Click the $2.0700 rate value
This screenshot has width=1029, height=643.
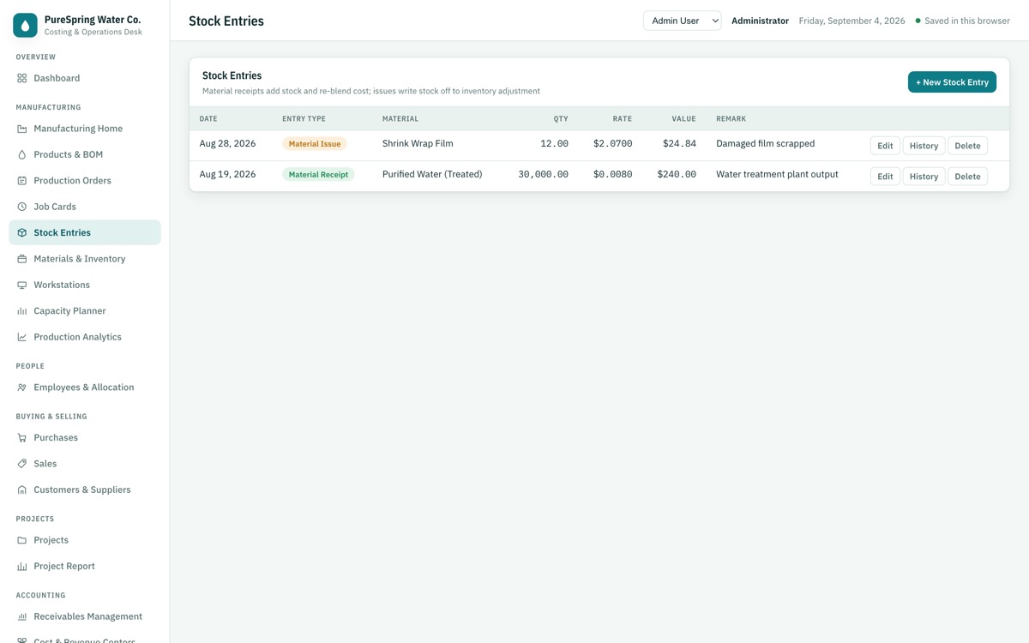[x=612, y=144]
